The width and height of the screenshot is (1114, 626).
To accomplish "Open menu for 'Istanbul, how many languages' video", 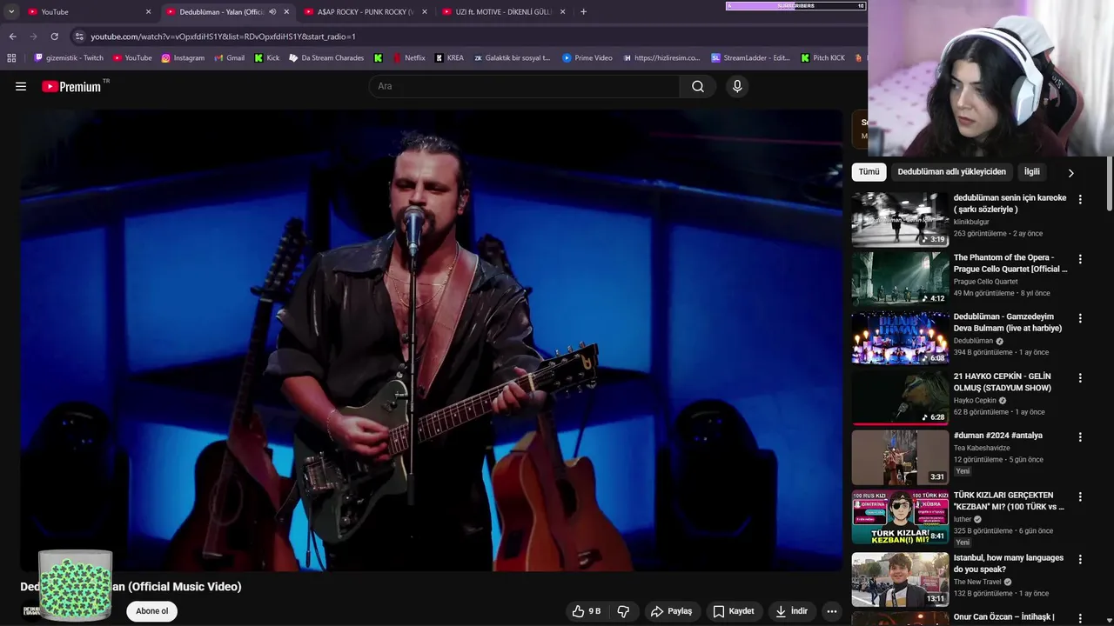I will [1080, 560].
